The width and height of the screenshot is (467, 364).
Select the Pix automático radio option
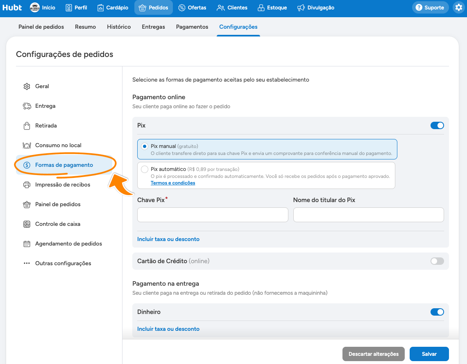point(145,169)
